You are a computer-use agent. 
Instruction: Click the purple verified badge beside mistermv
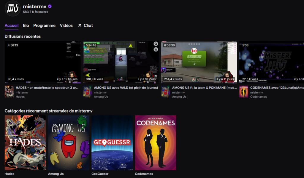[x=50, y=7]
